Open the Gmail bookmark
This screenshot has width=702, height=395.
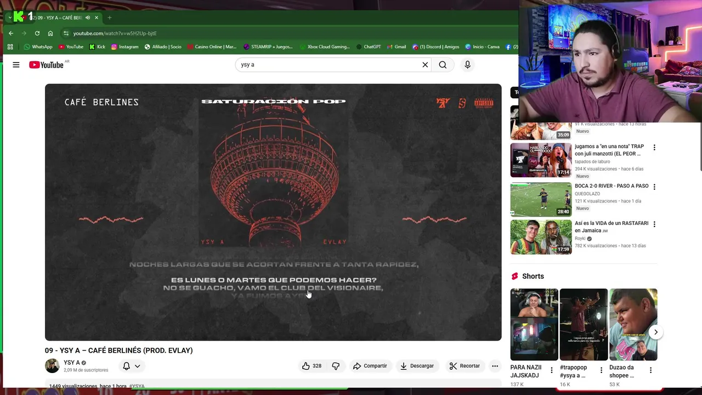396,47
